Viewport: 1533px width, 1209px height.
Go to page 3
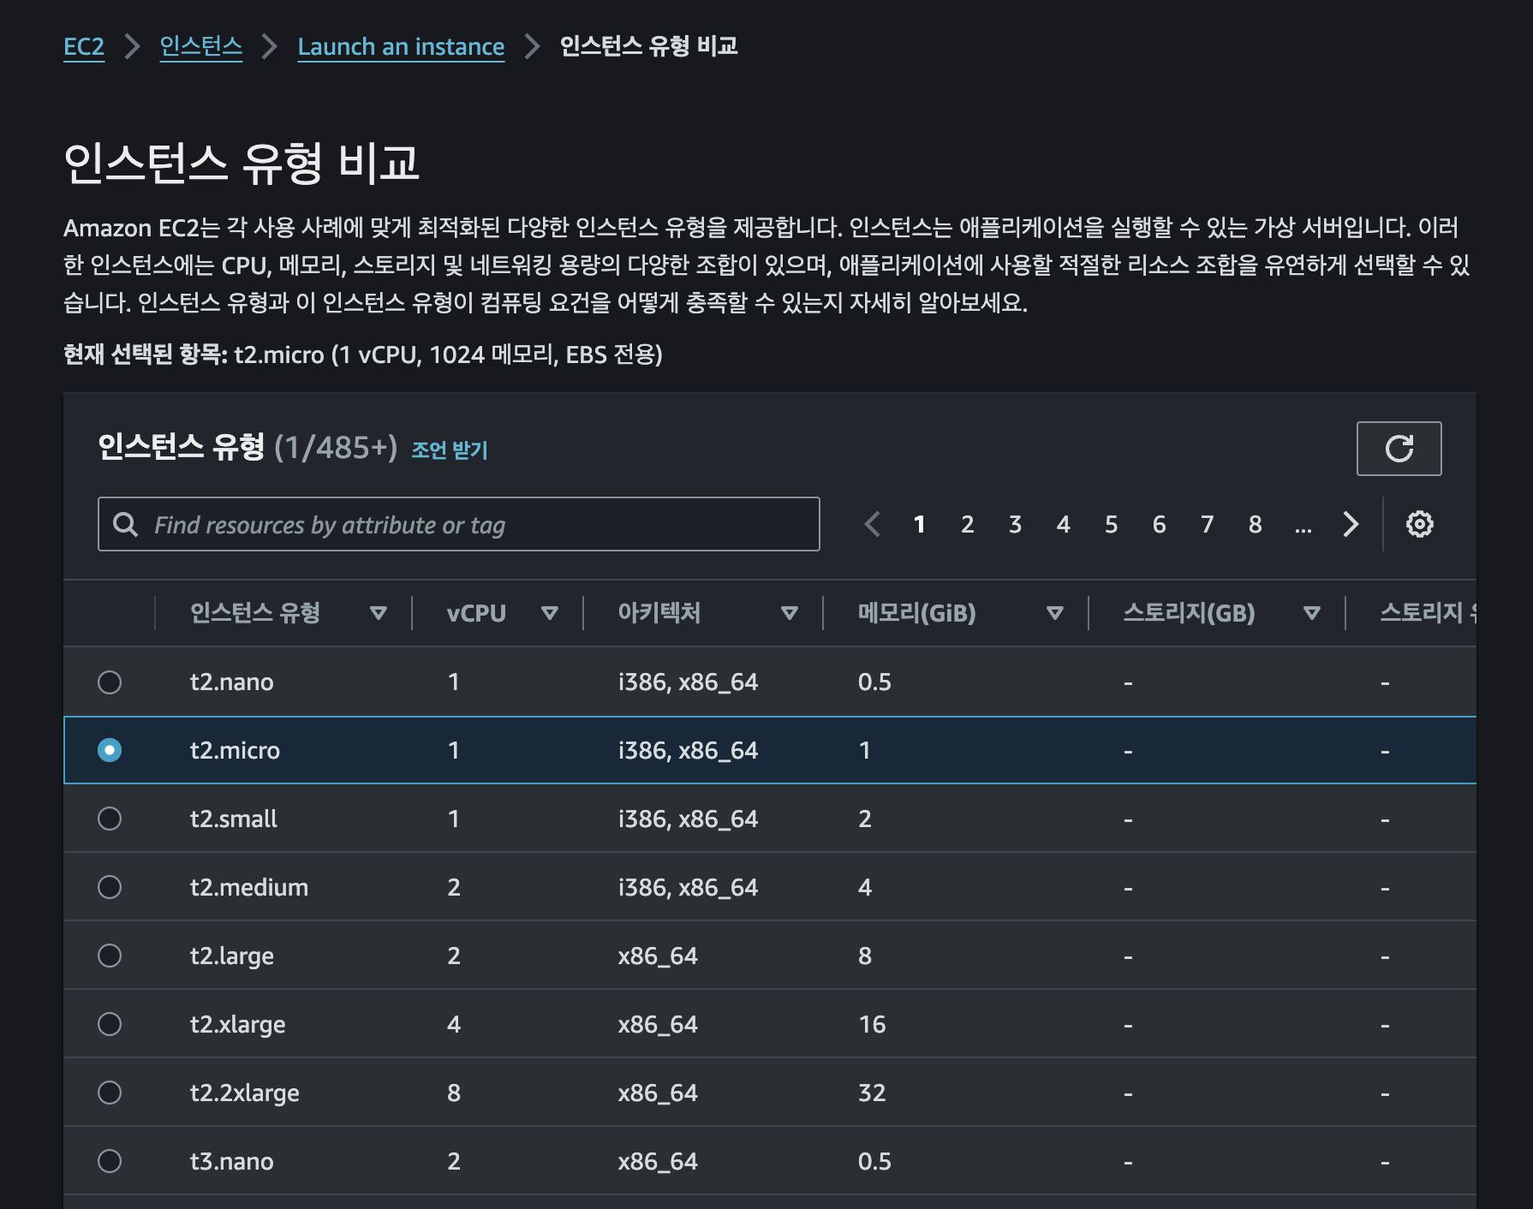point(1016,524)
